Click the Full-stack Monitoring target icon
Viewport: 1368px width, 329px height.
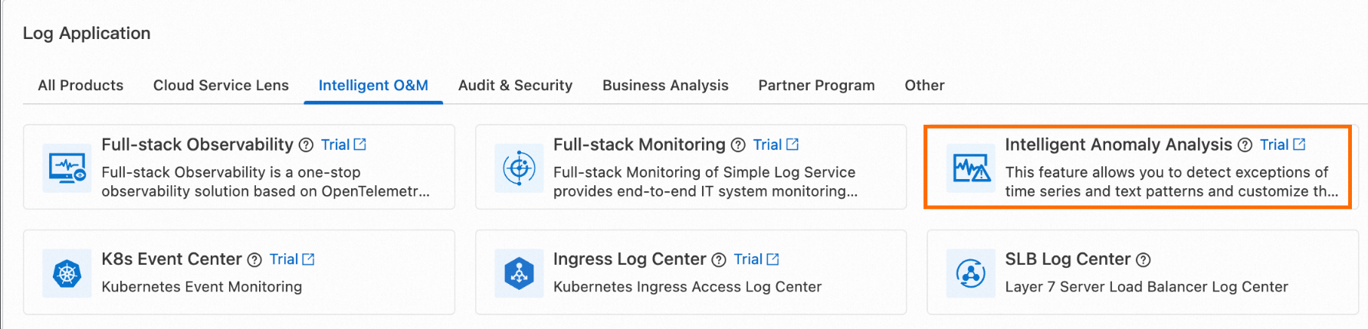click(x=519, y=168)
